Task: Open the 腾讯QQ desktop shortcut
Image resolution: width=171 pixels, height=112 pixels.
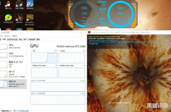Action: pyautogui.click(x=8, y=5)
